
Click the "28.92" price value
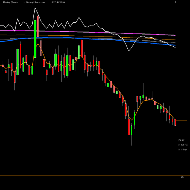tap(181, 140)
